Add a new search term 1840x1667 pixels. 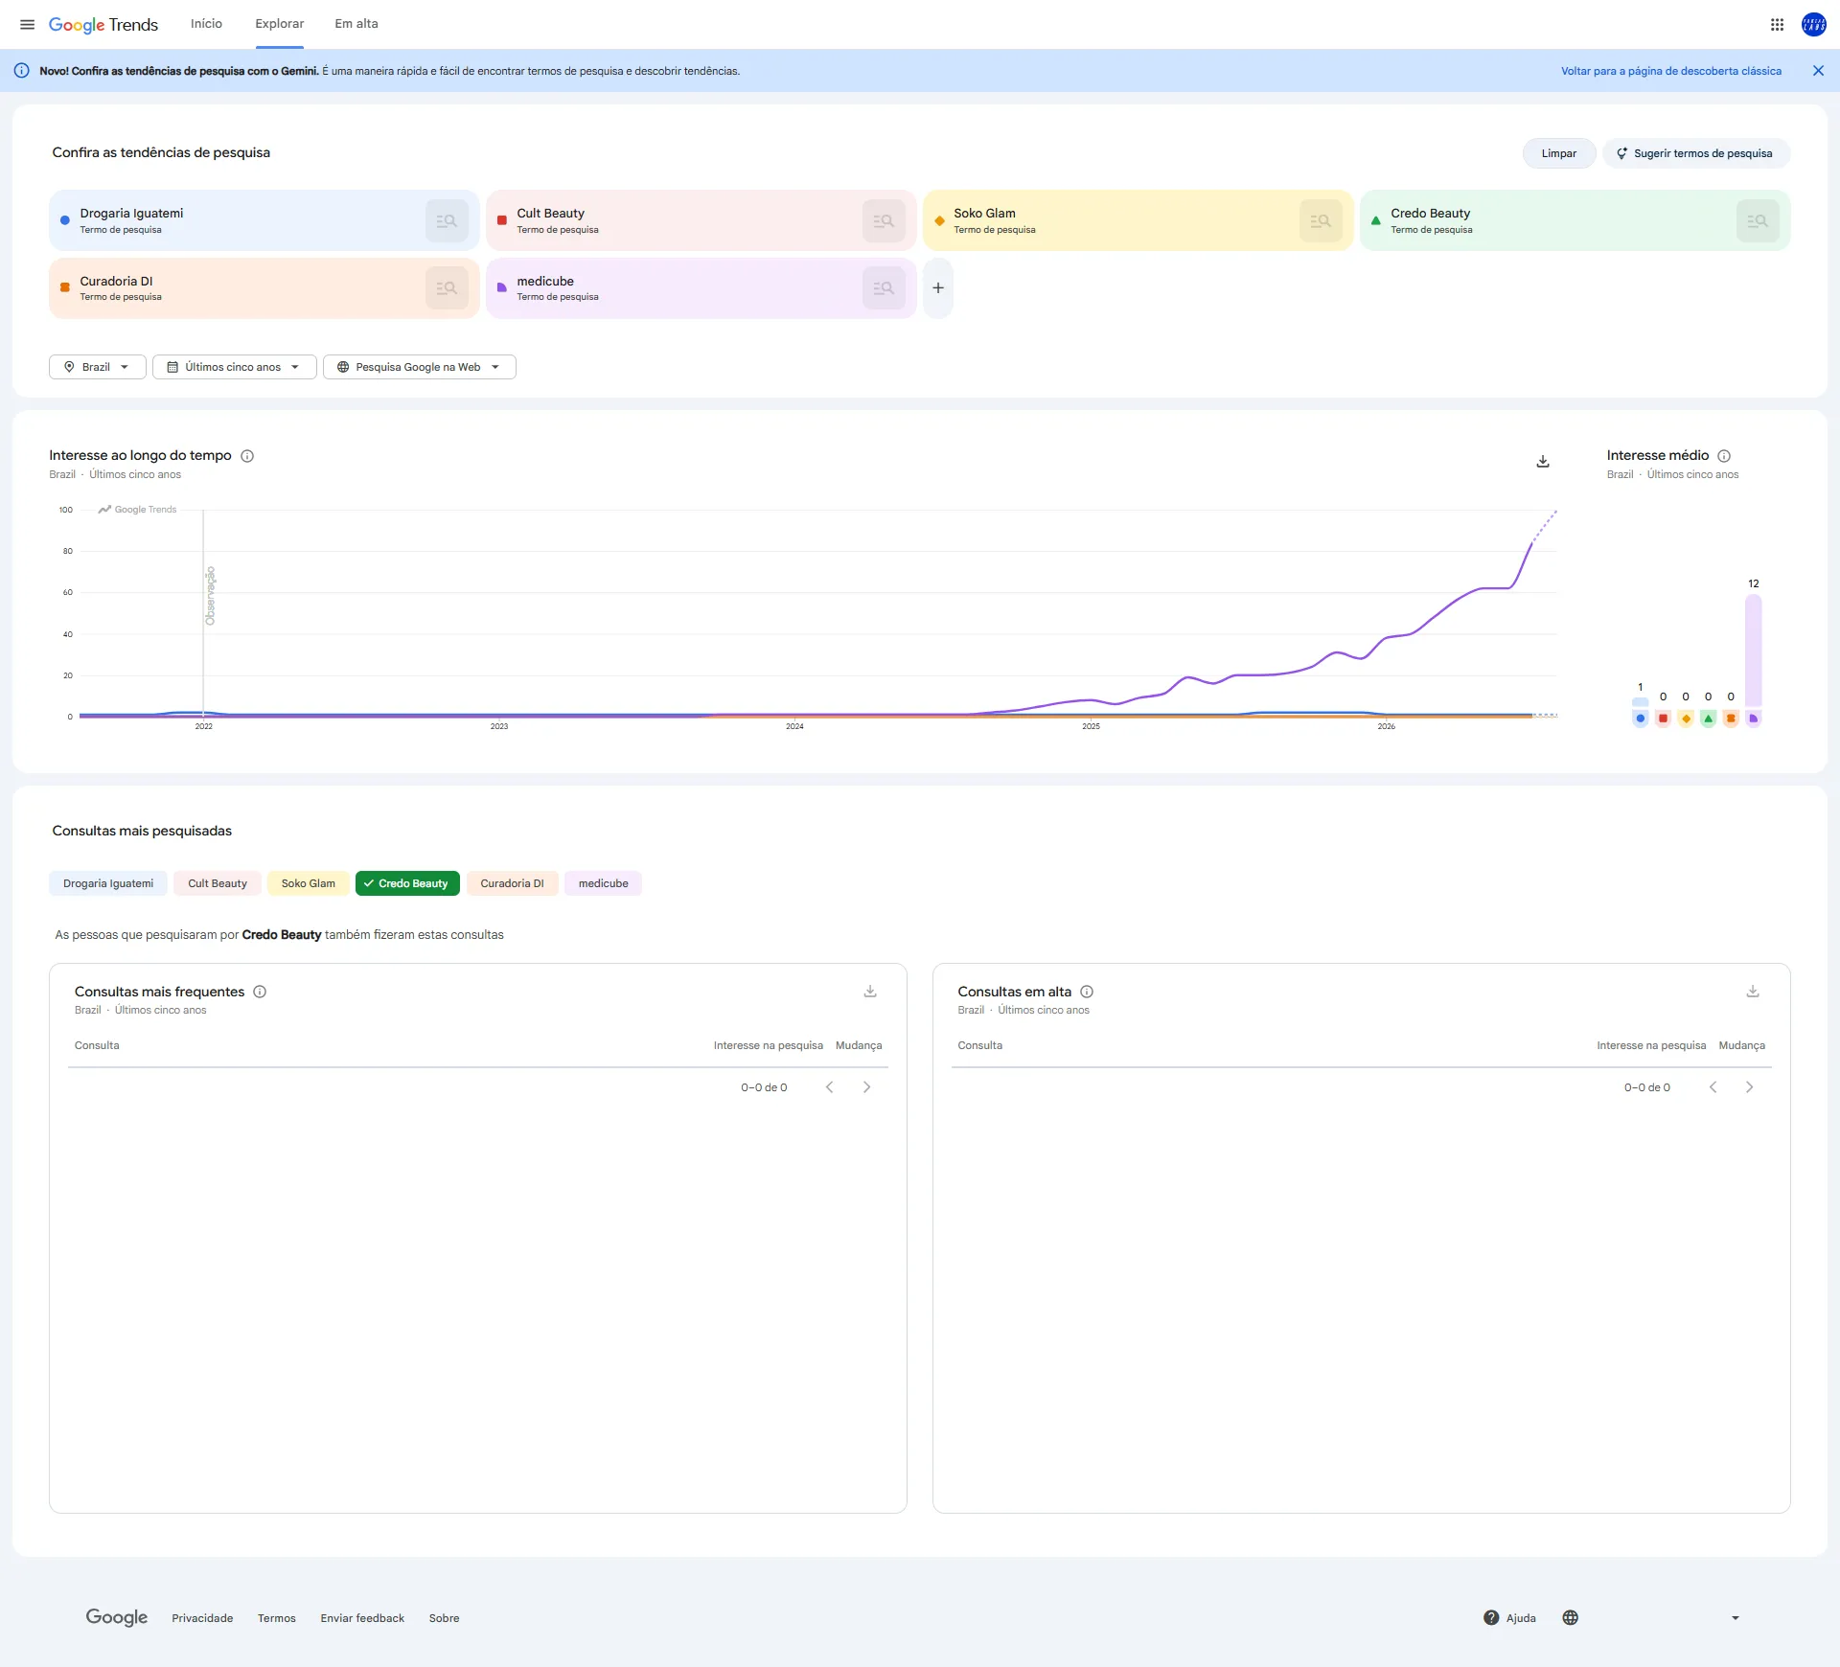click(x=938, y=288)
